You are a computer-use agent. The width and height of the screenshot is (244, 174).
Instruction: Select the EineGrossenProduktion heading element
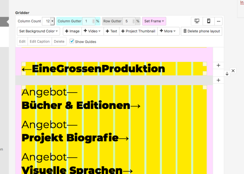pyautogui.click(x=93, y=69)
